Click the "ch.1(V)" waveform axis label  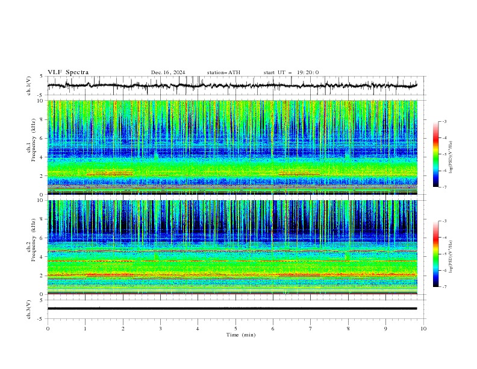point(29,86)
